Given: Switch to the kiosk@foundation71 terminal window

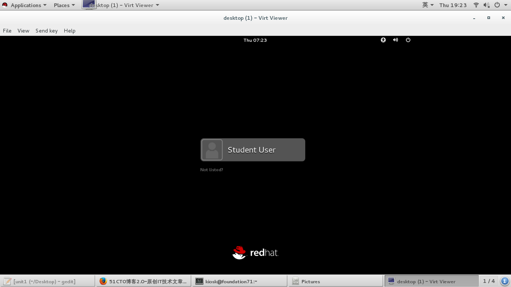Looking at the screenshot, I should click(240, 281).
